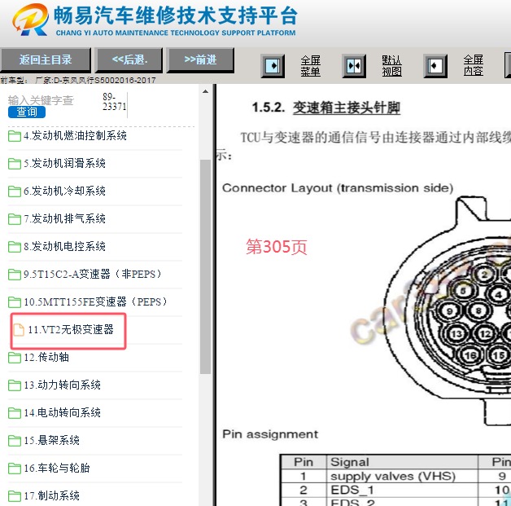Open folder 17.制动系统
Image resolution: width=511 pixels, height=506 pixels.
point(51,496)
